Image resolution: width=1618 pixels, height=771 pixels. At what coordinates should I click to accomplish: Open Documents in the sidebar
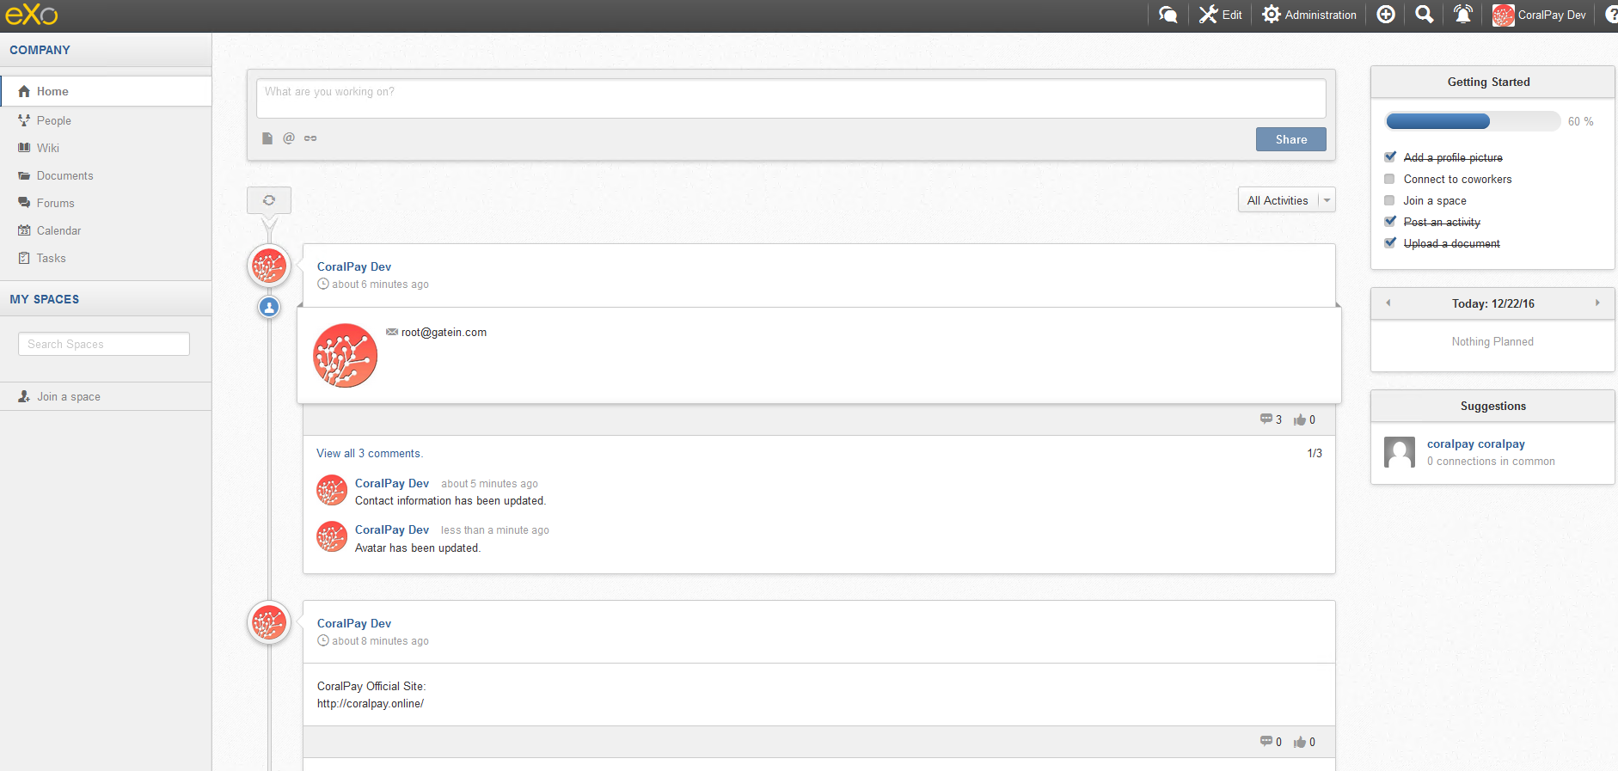[x=64, y=175]
